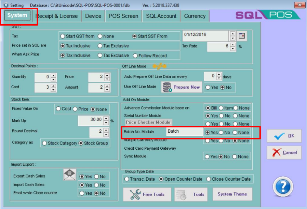Switch to the Receipt & License tab
307x209 pixels.
pyautogui.click(x=56, y=16)
